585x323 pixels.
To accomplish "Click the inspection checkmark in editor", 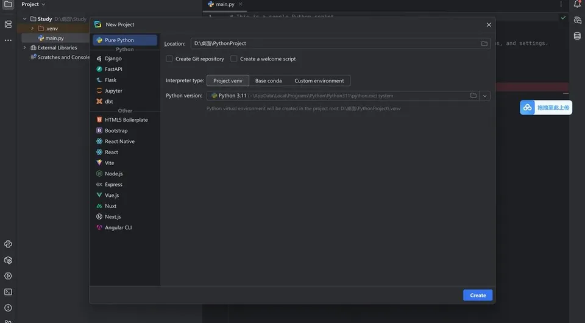I will coord(563,18).
